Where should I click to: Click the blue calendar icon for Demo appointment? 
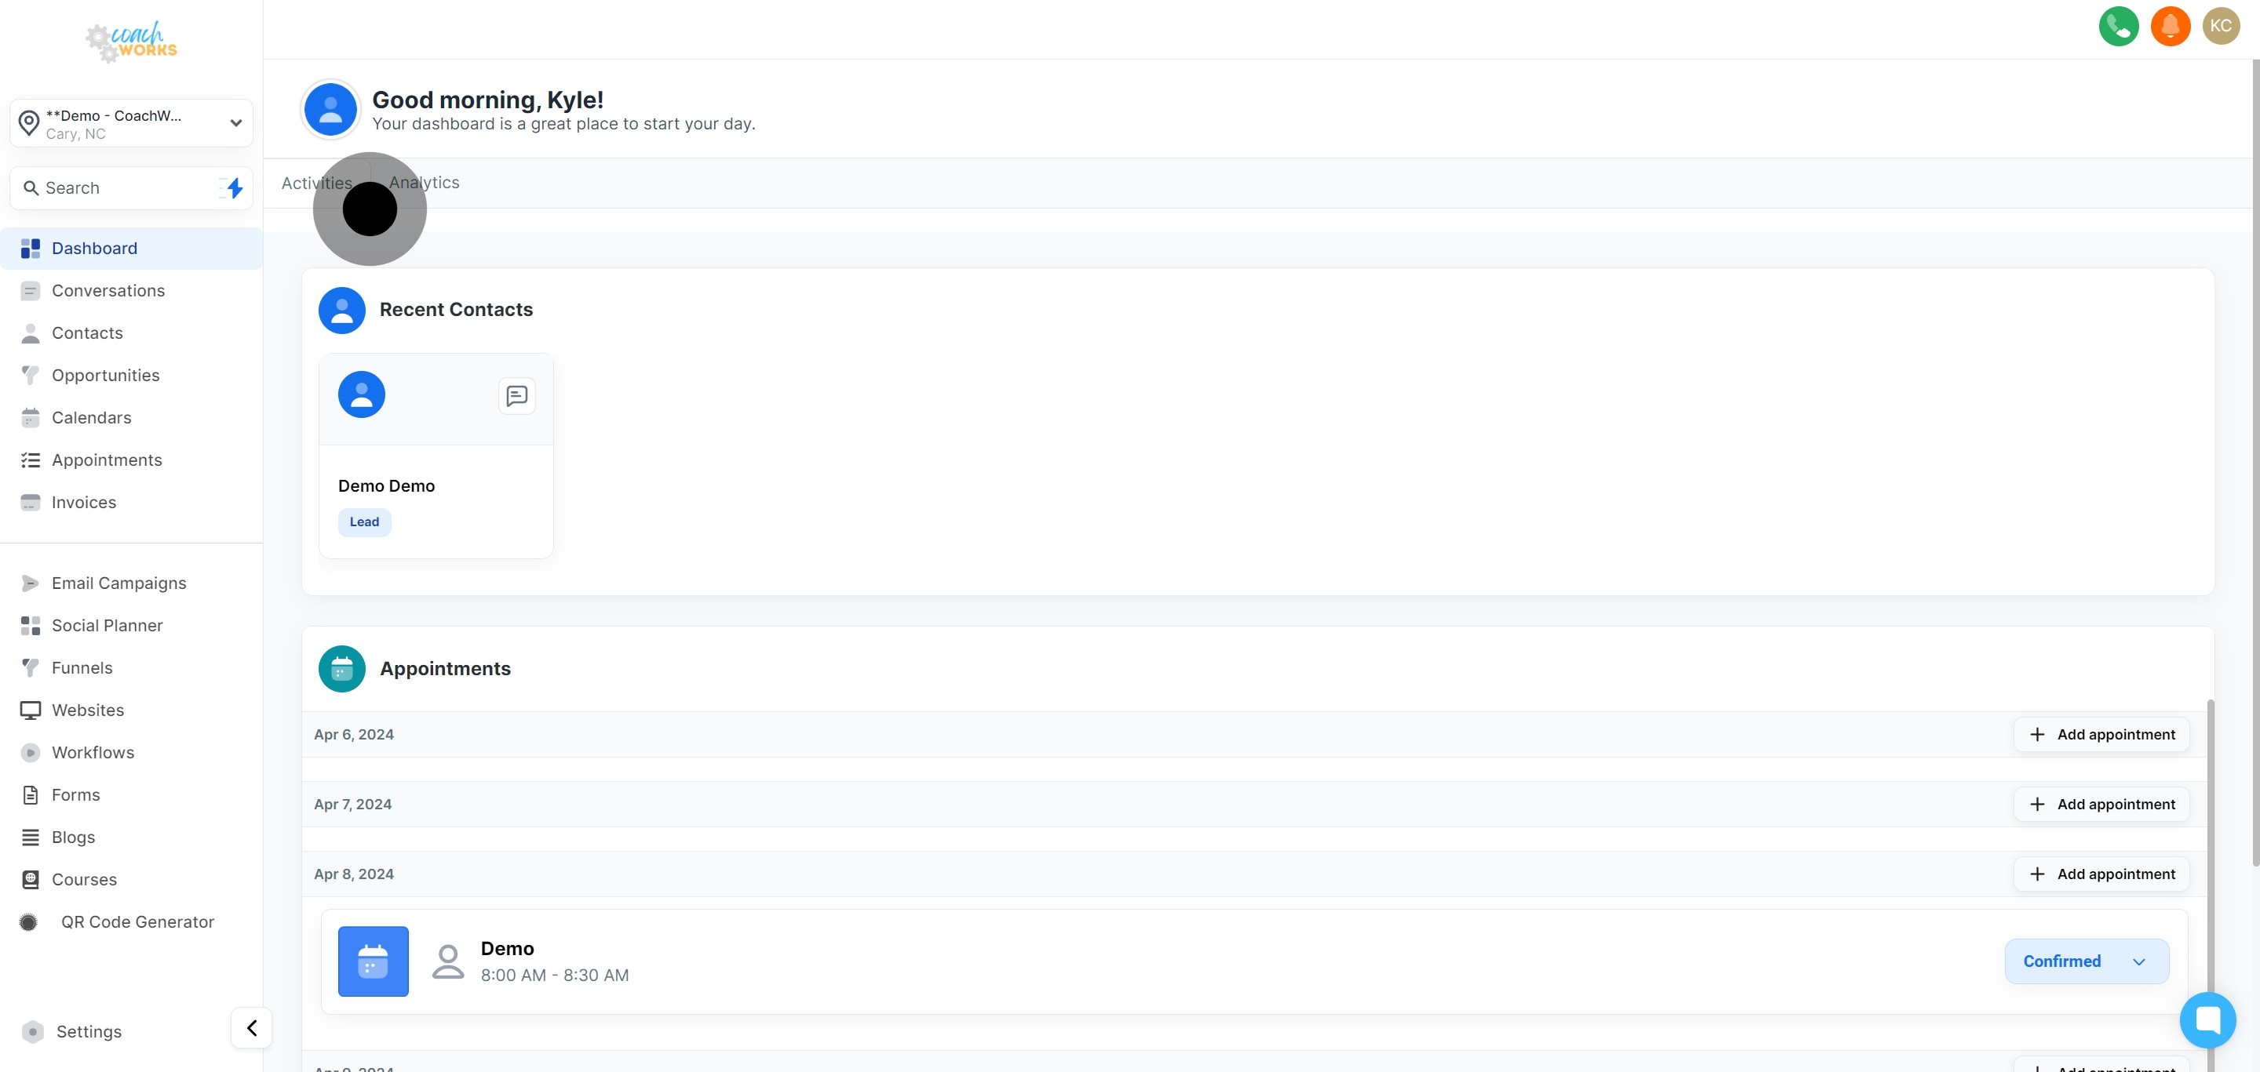click(x=373, y=961)
